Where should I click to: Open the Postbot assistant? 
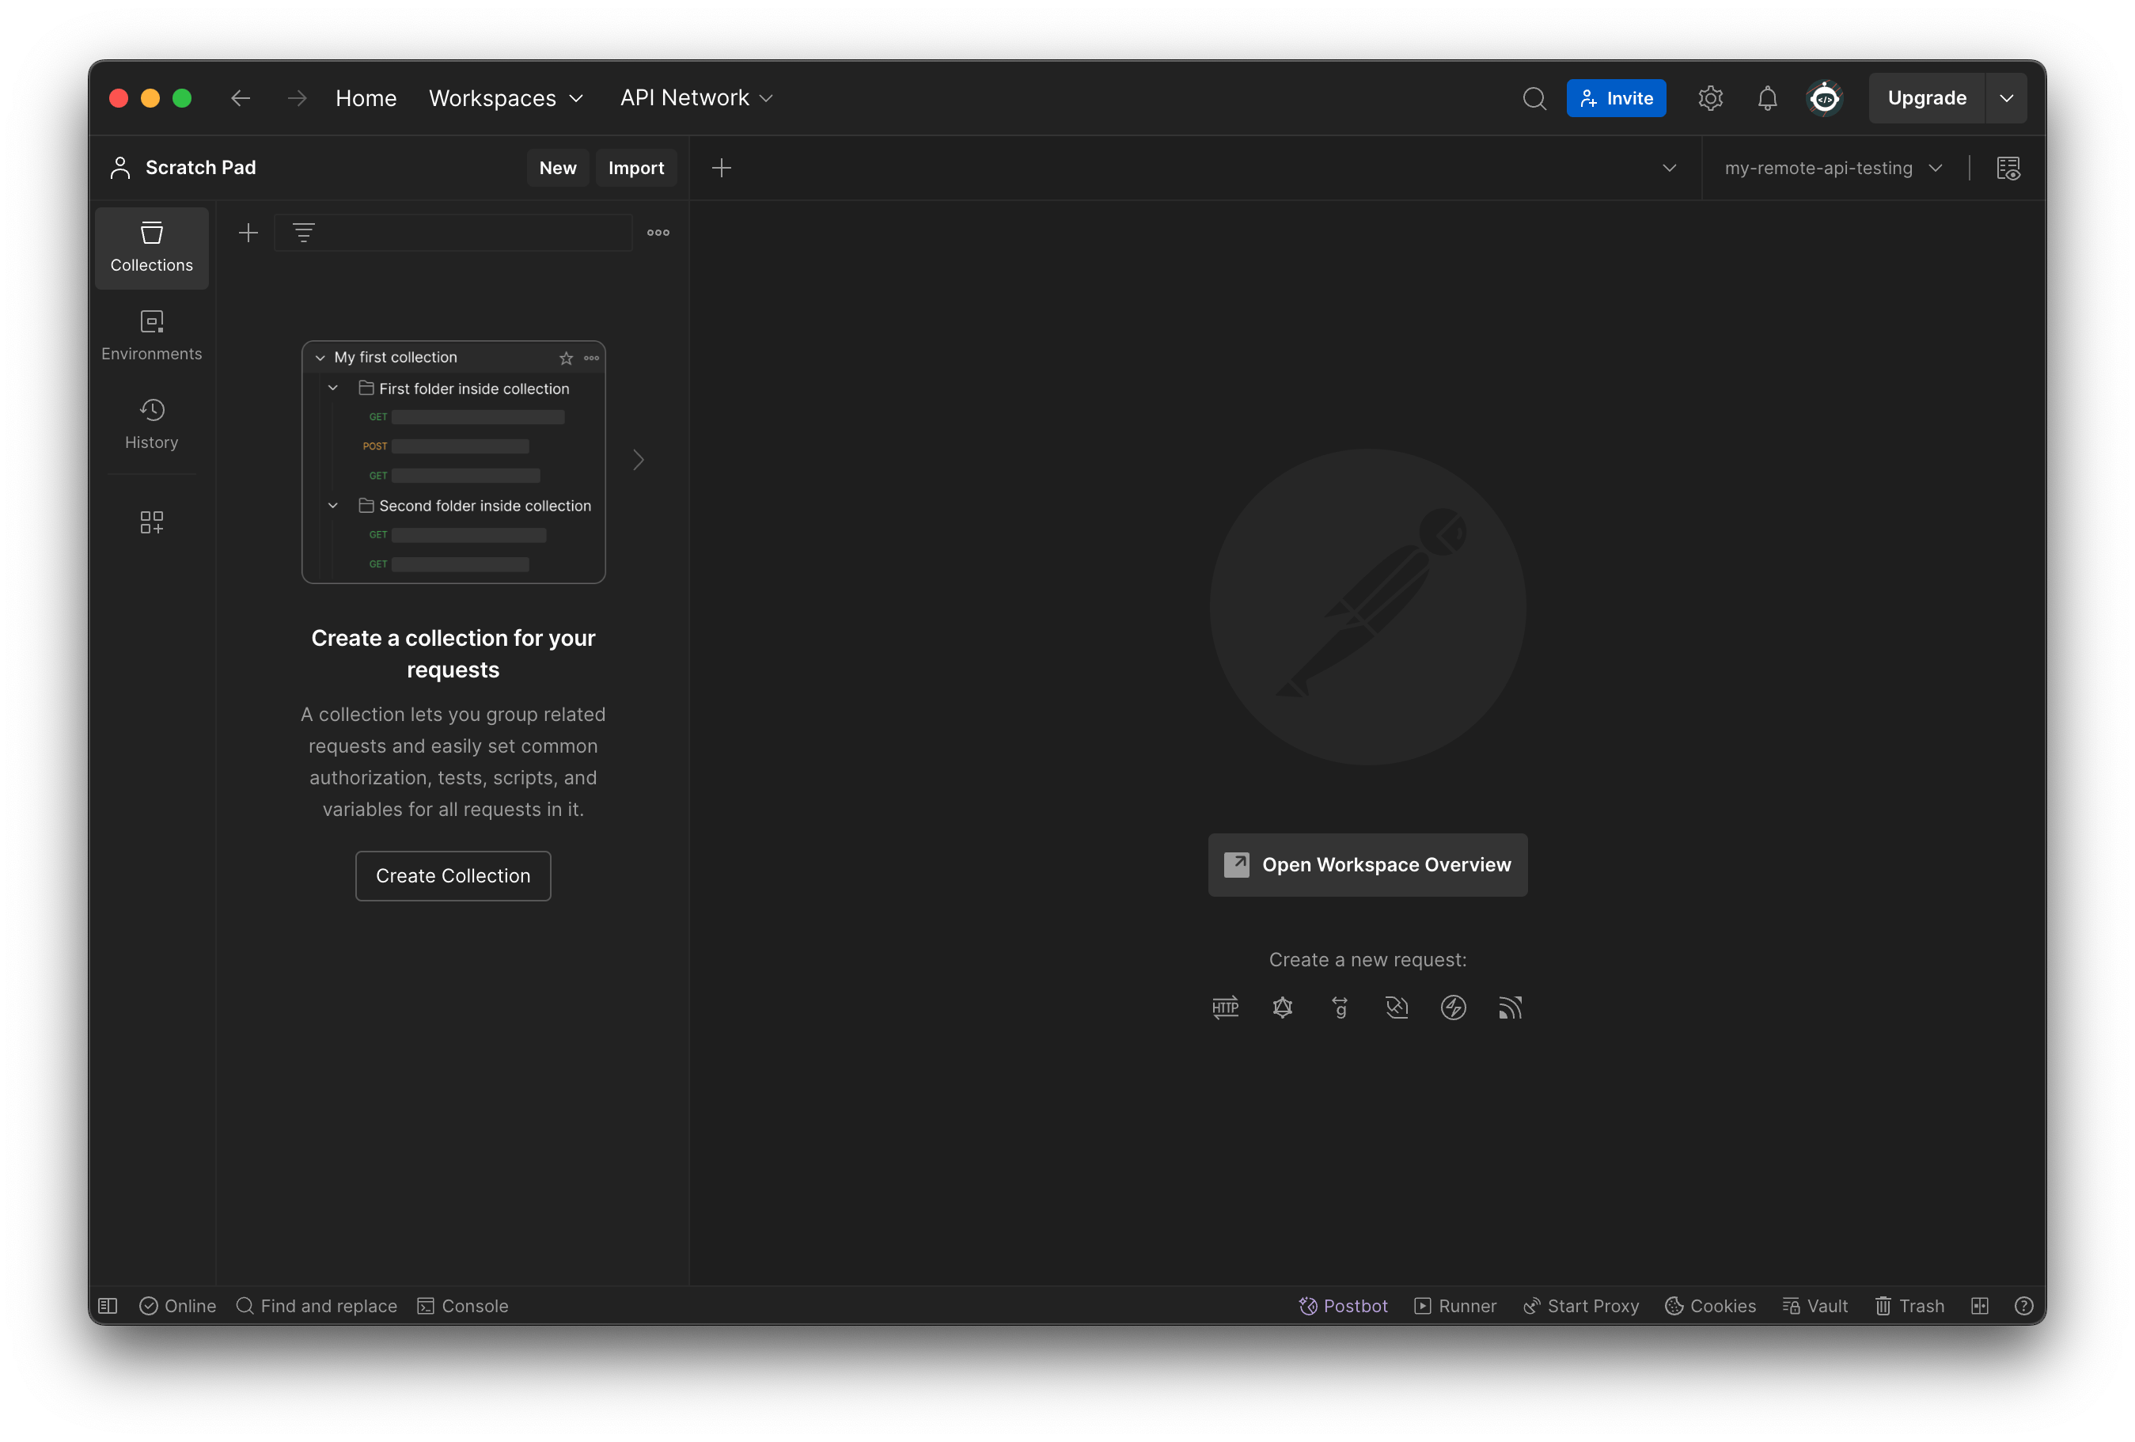tap(1343, 1305)
